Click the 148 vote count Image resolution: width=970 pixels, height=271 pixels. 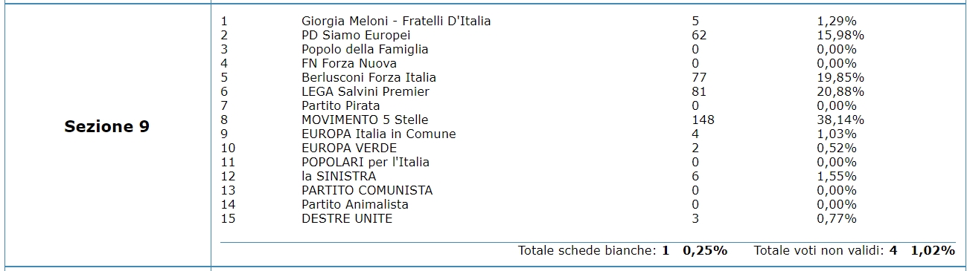pyautogui.click(x=703, y=120)
